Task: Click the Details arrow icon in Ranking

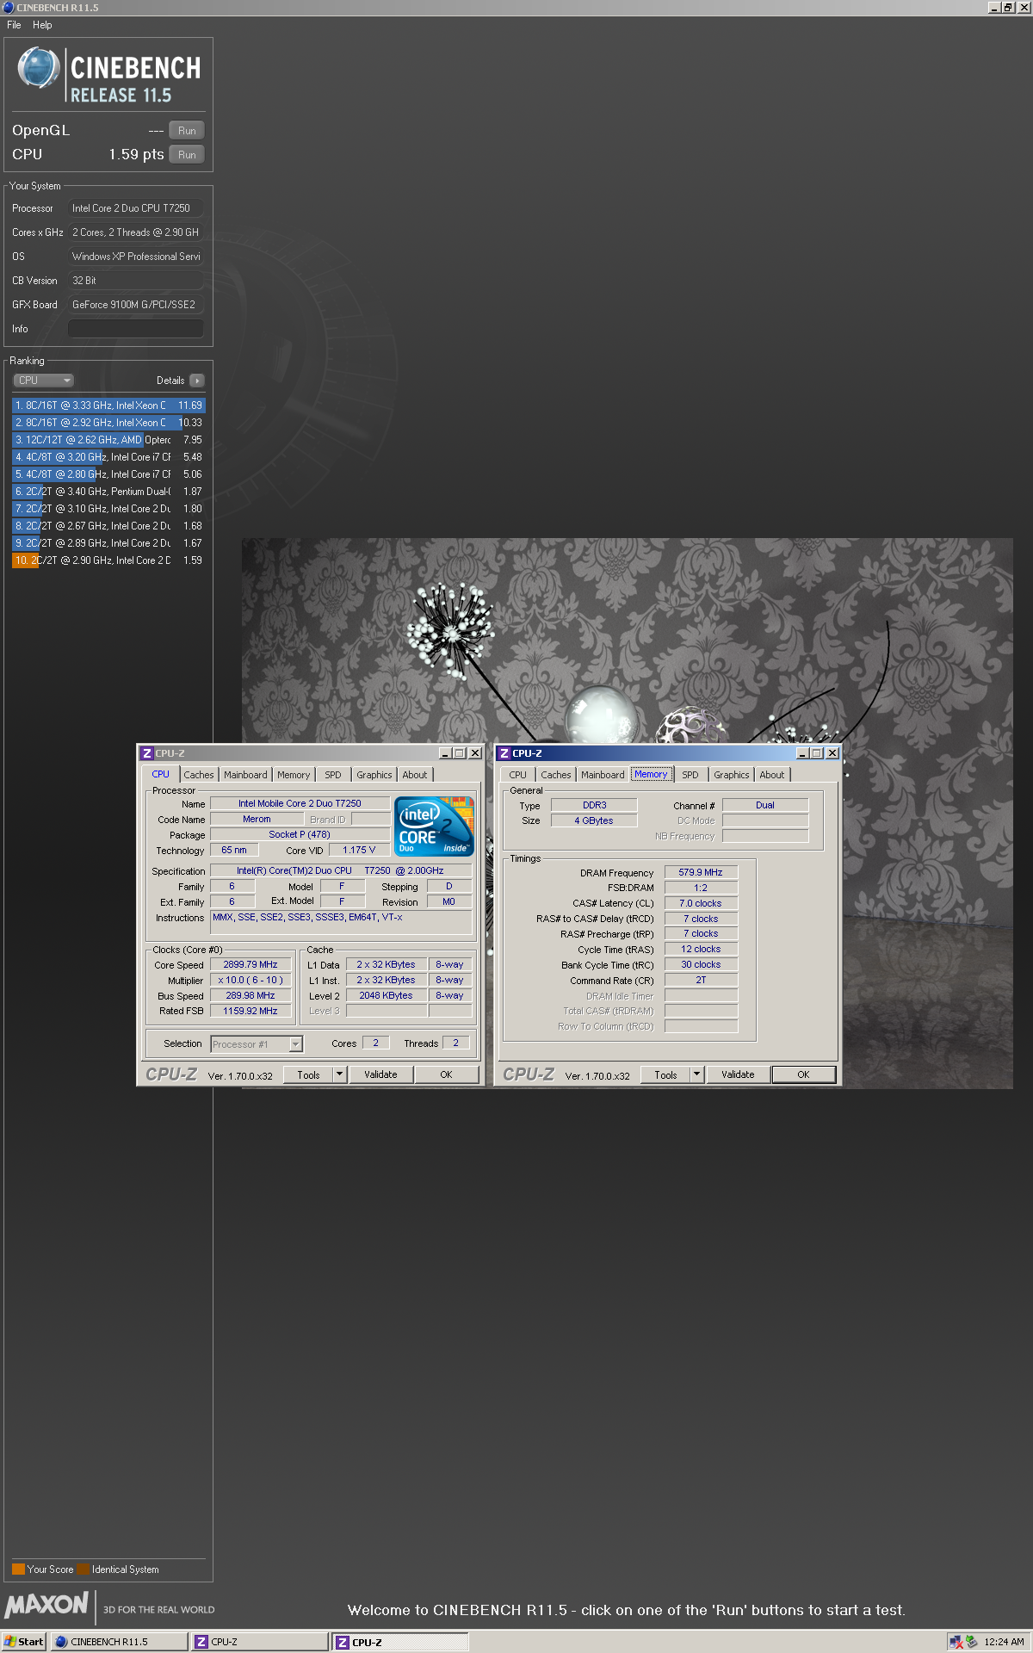Action: tap(197, 381)
